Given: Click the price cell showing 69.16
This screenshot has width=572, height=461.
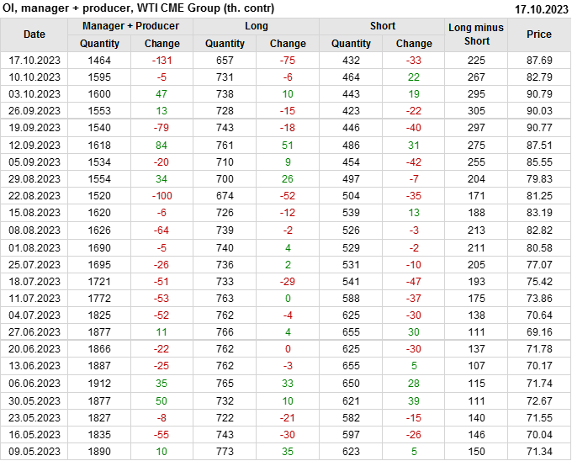Looking at the screenshot, I should tap(539, 332).
